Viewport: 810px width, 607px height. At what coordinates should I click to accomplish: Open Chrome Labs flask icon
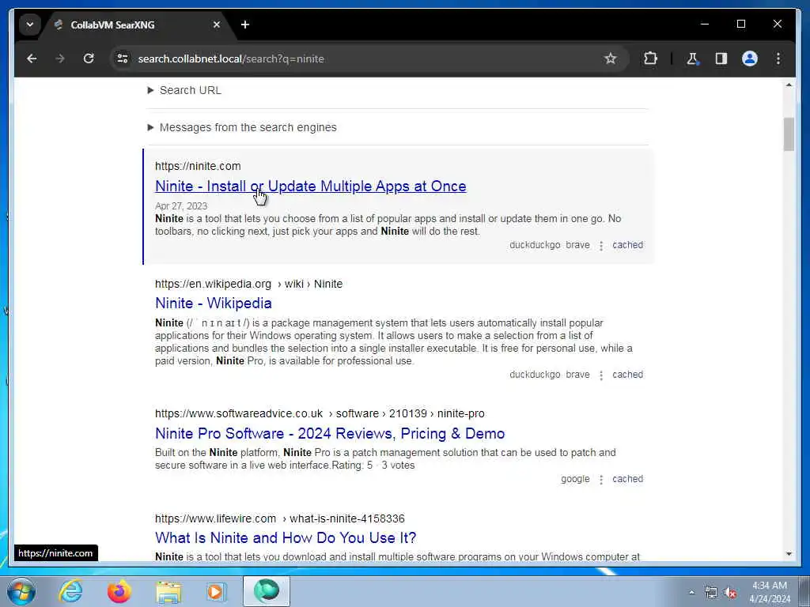(x=692, y=58)
